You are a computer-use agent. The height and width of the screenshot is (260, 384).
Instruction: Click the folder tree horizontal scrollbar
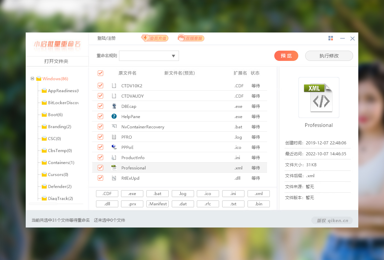pos(43,204)
